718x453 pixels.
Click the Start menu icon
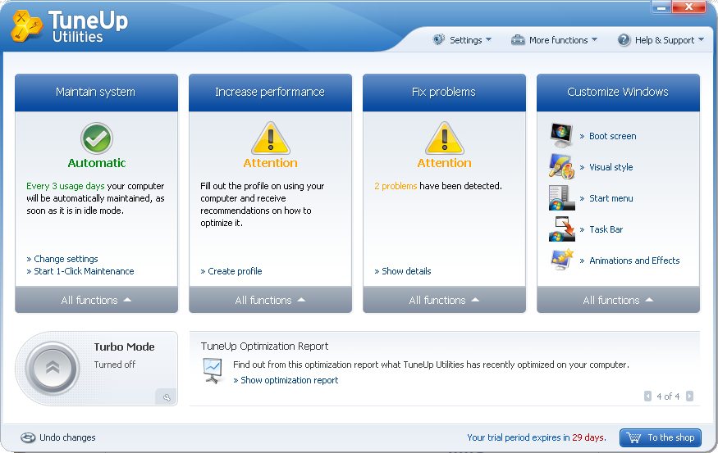[x=561, y=197]
